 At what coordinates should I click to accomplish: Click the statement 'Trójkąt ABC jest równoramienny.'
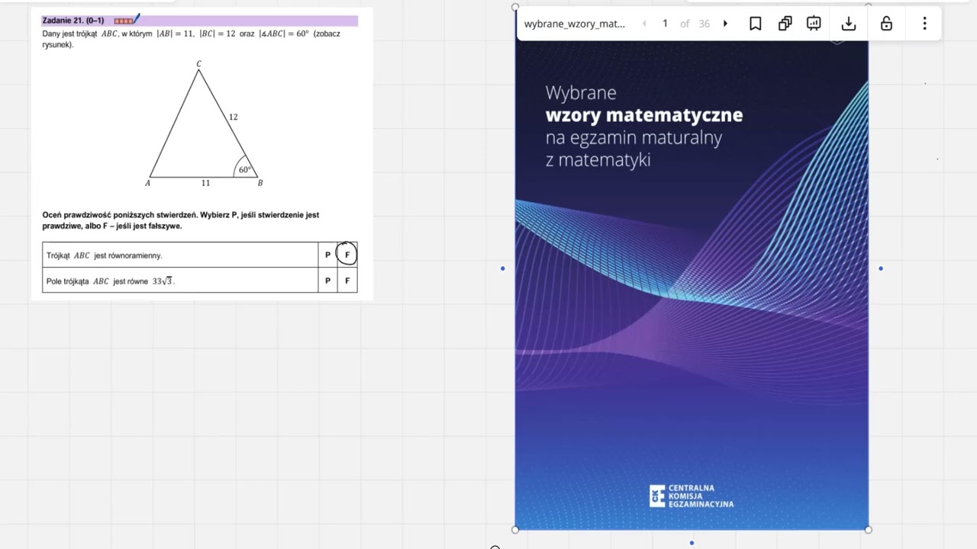pyautogui.click(x=104, y=255)
